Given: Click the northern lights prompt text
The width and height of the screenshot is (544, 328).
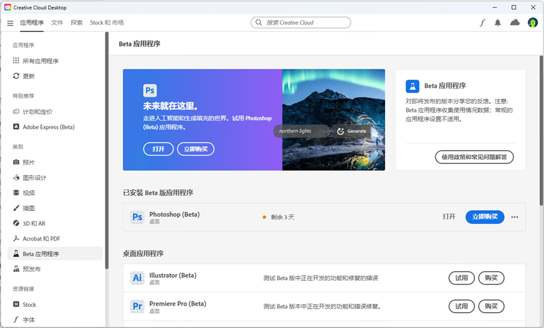Looking at the screenshot, I should point(295,131).
